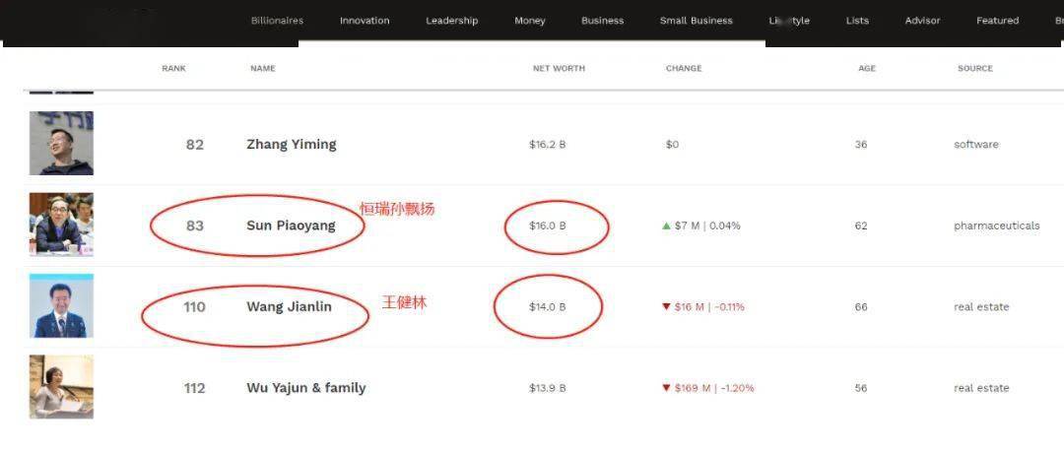
Task: Select Leadership in the navigation bar
Action: pos(451,21)
